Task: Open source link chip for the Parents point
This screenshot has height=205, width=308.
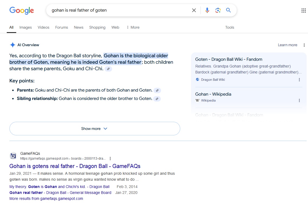Action: pos(157,90)
